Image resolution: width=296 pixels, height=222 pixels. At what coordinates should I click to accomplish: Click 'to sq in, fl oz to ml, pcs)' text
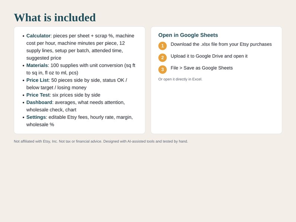52,73
